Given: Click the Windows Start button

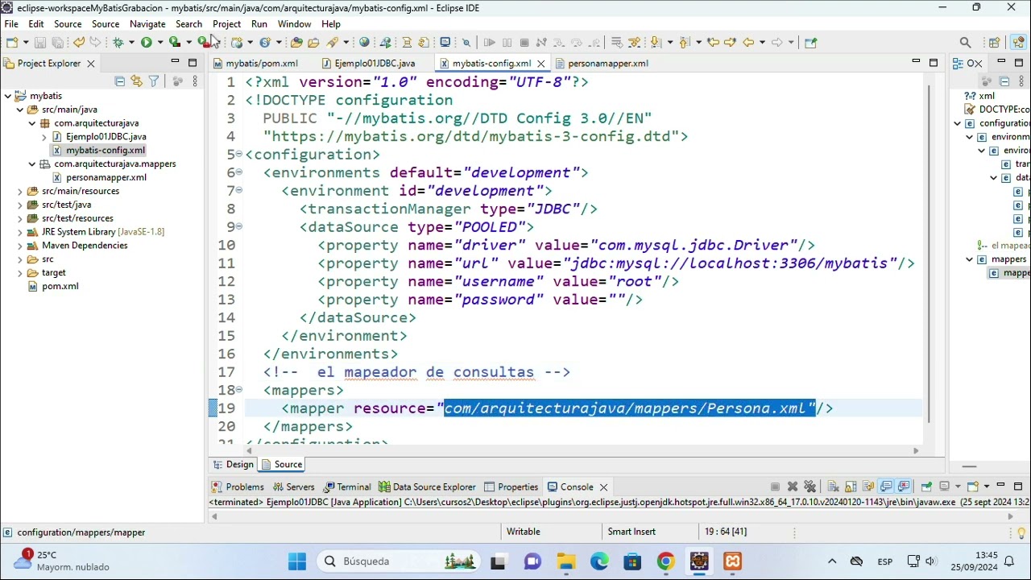Looking at the screenshot, I should 297,561.
